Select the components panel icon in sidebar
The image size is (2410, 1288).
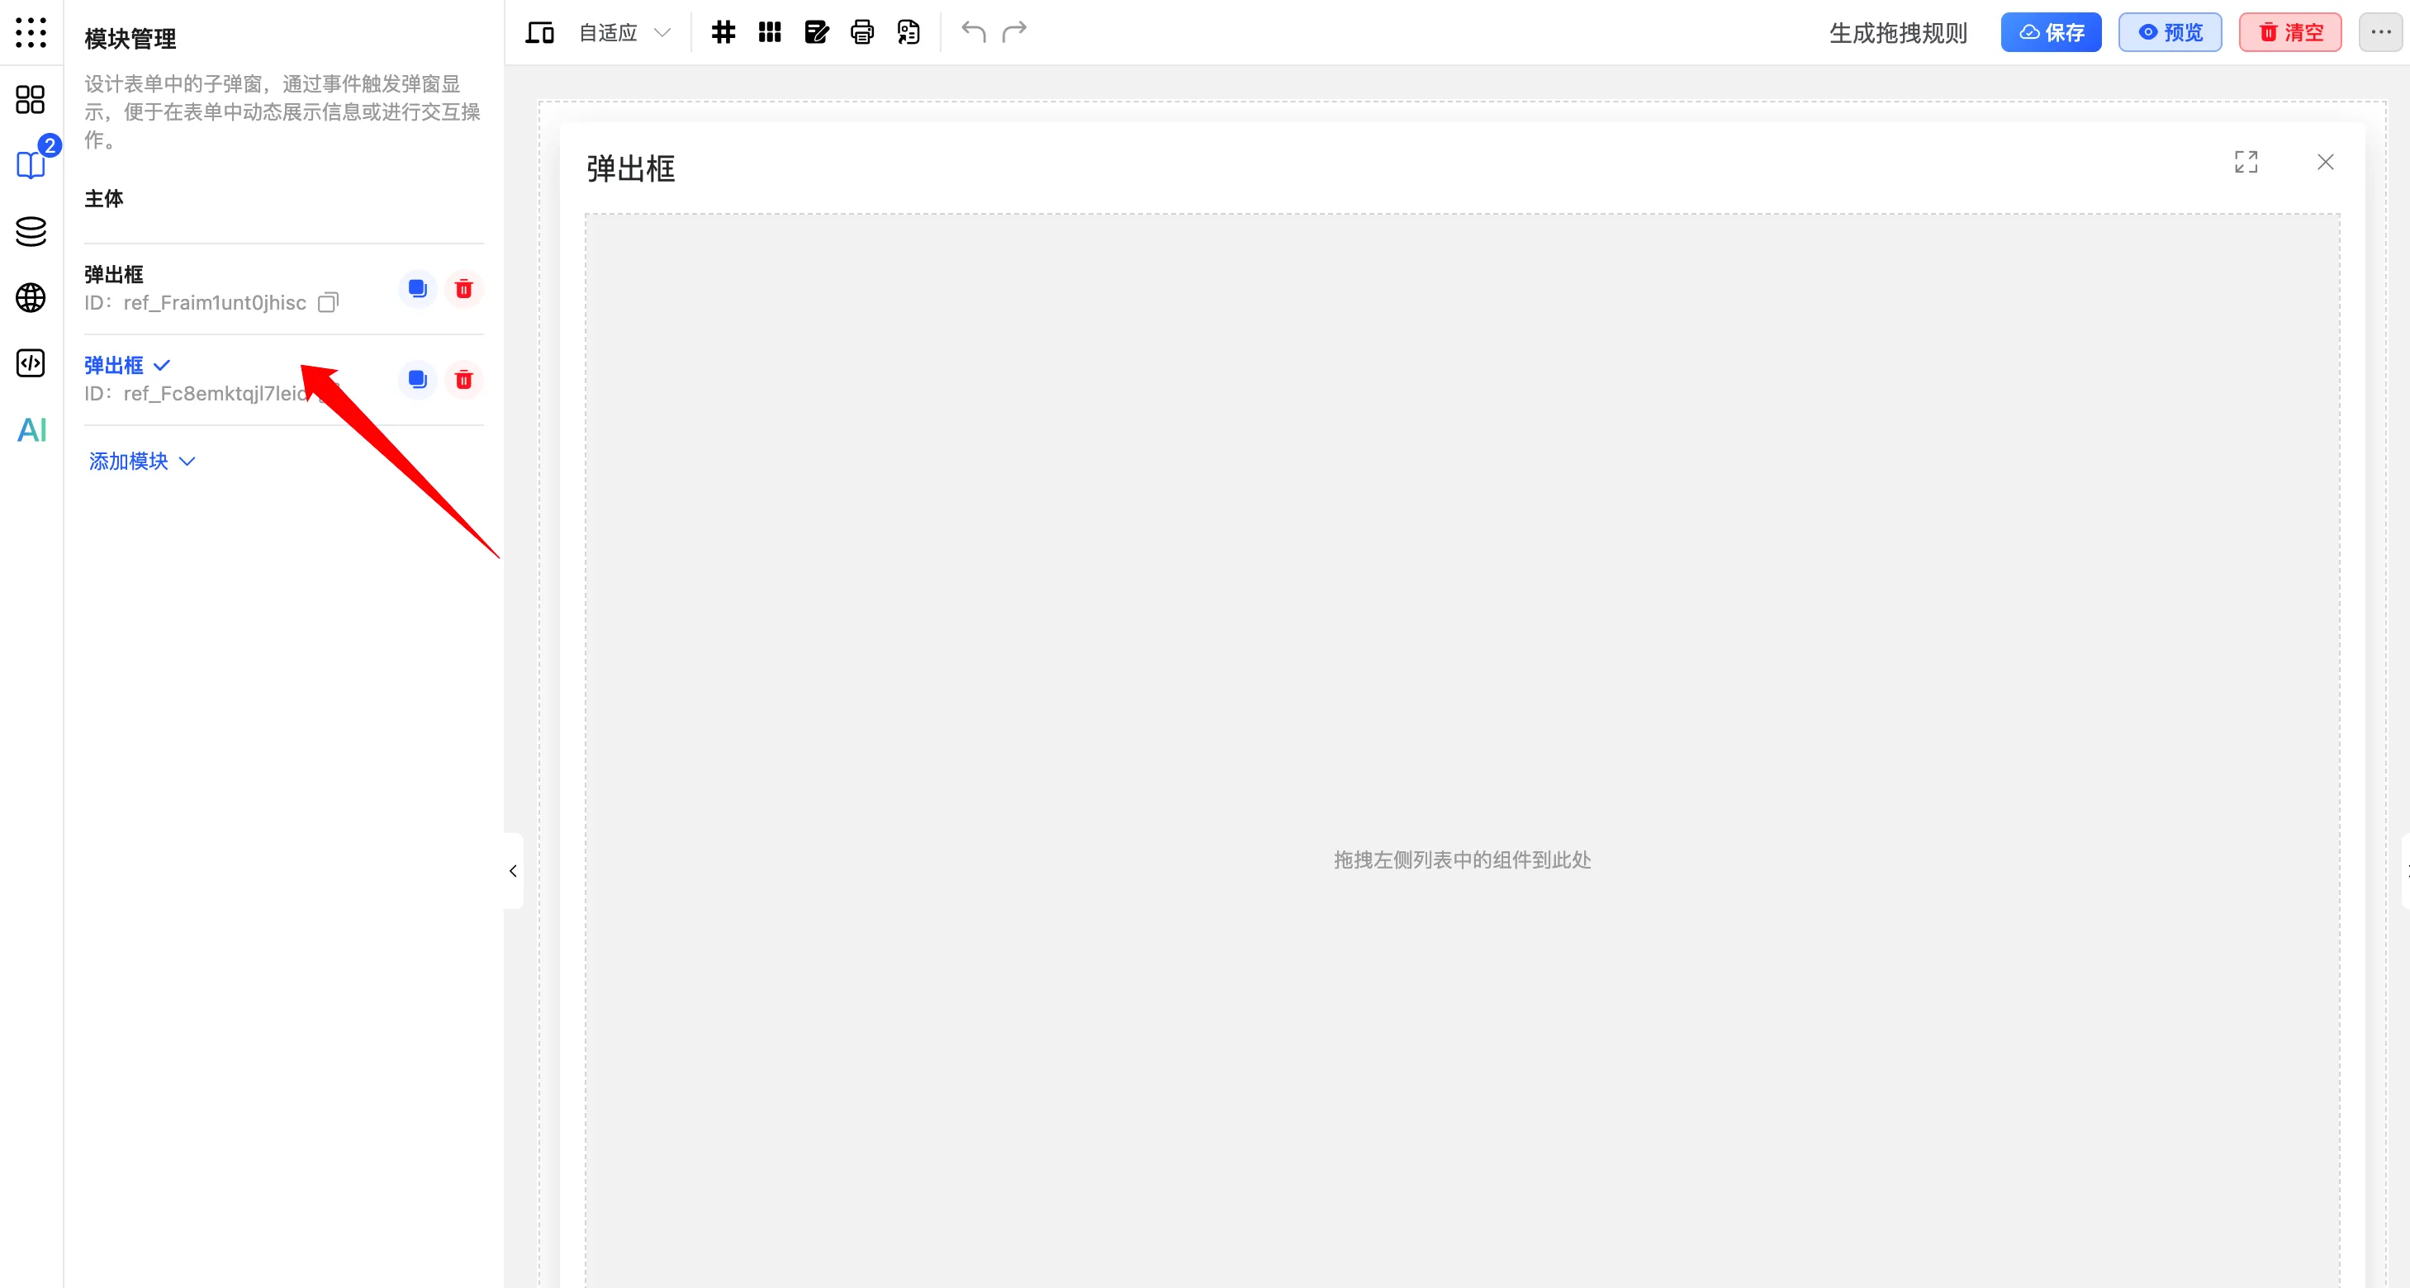click(29, 99)
